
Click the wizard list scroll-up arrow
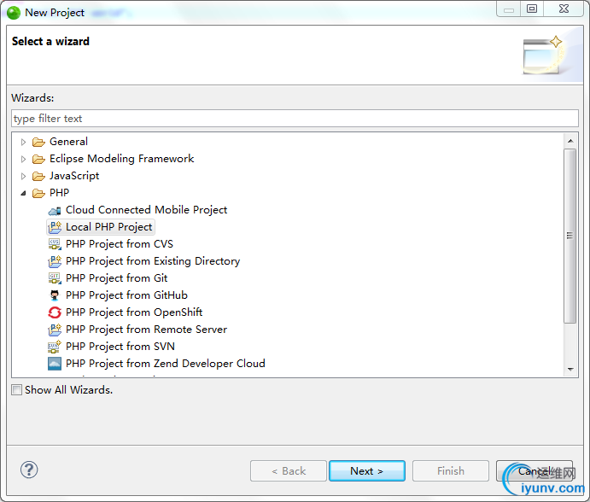[570, 141]
